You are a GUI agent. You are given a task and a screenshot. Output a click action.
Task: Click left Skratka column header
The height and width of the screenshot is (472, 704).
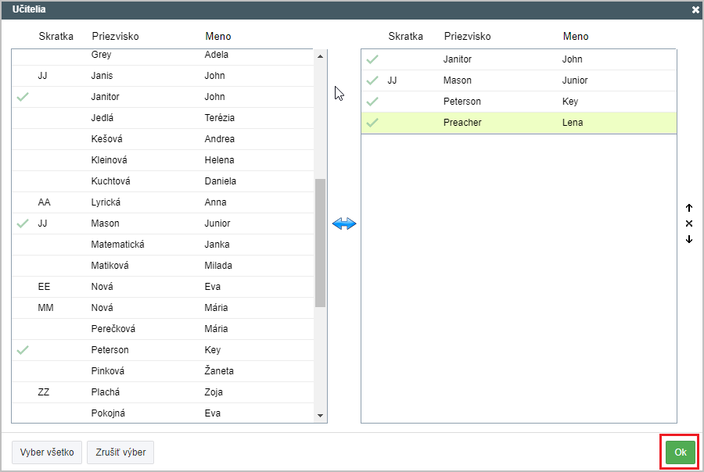(x=56, y=37)
